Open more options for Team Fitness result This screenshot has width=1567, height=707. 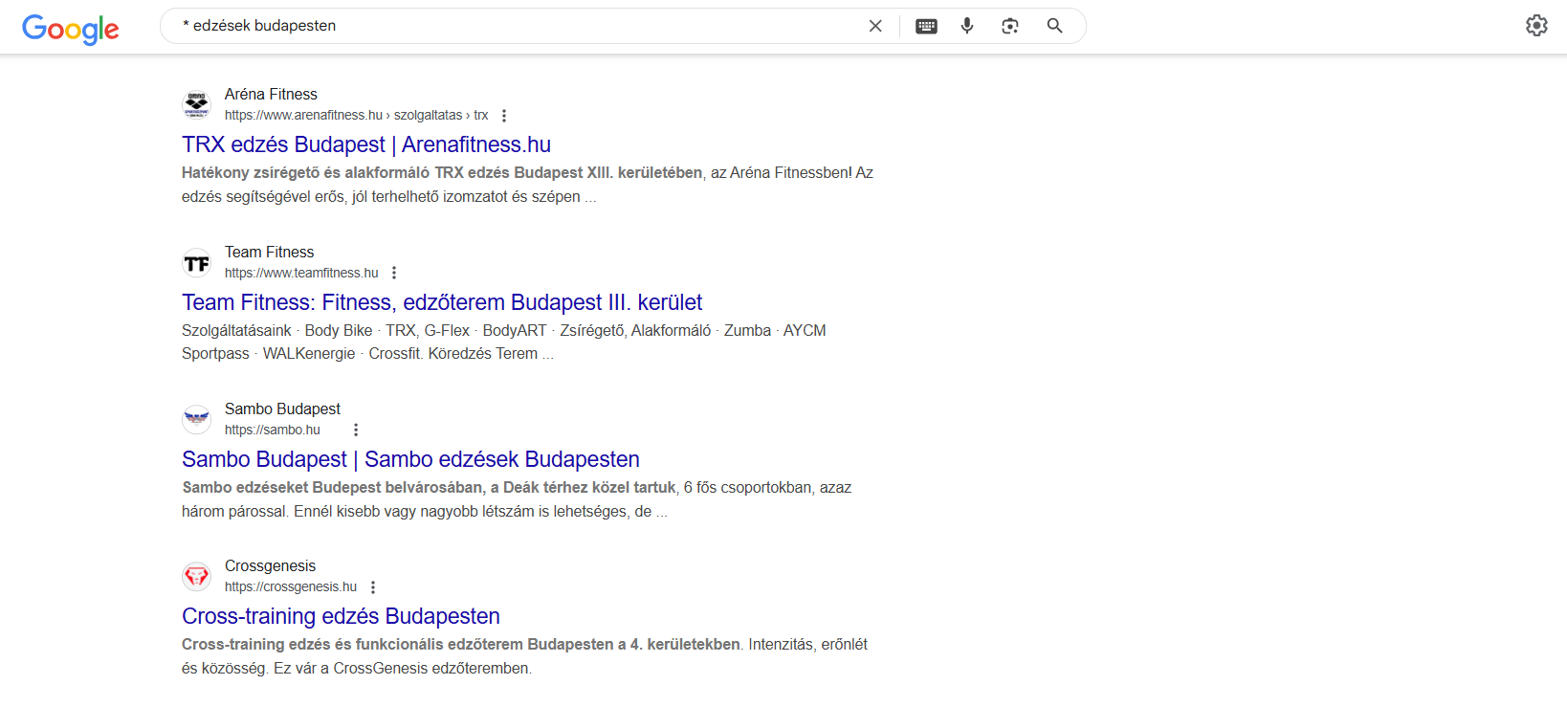coord(394,273)
